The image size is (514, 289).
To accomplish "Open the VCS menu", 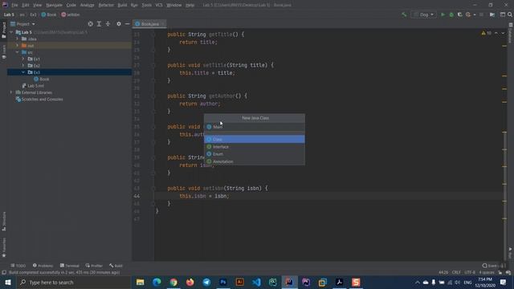I will pos(159,6).
